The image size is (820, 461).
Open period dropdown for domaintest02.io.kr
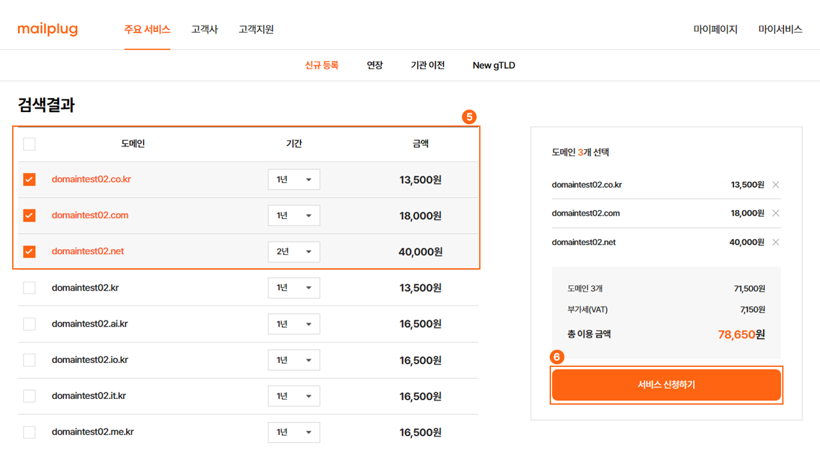coord(294,360)
